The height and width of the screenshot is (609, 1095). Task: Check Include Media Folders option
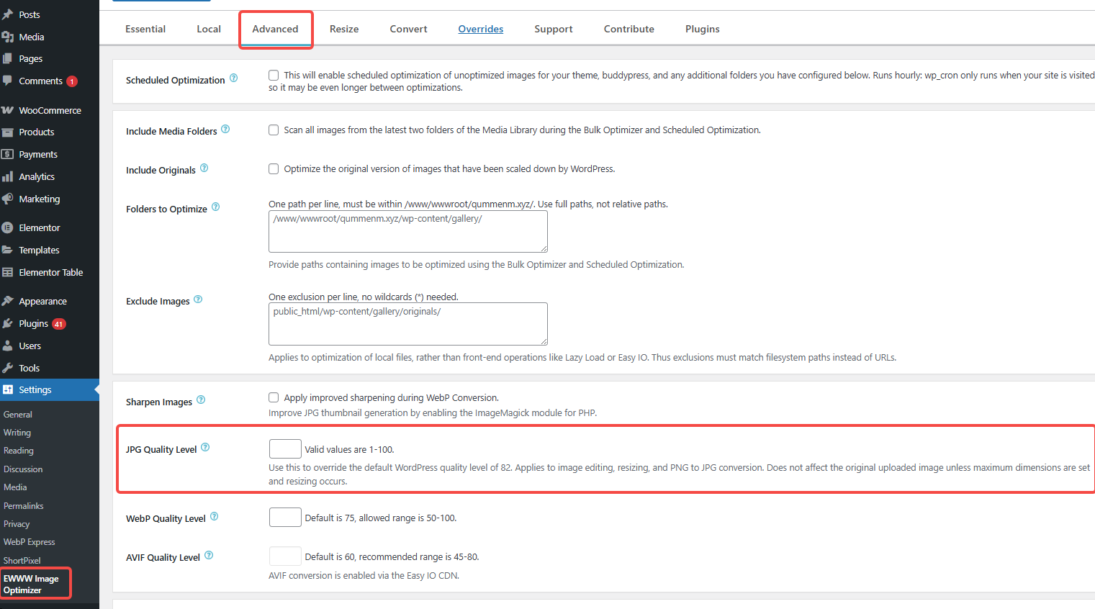[274, 130]
